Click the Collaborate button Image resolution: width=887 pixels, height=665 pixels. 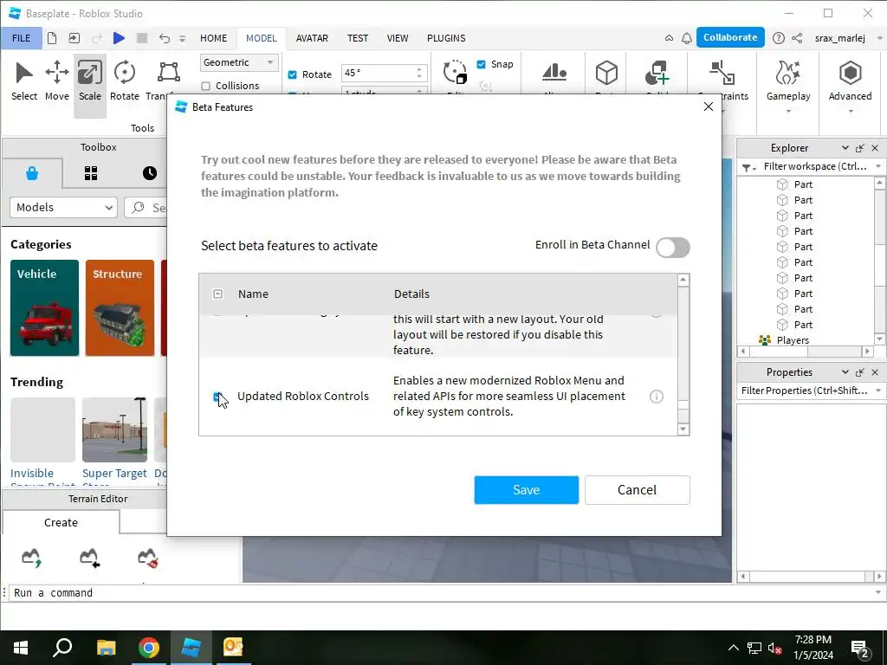(x=729, y=37)
